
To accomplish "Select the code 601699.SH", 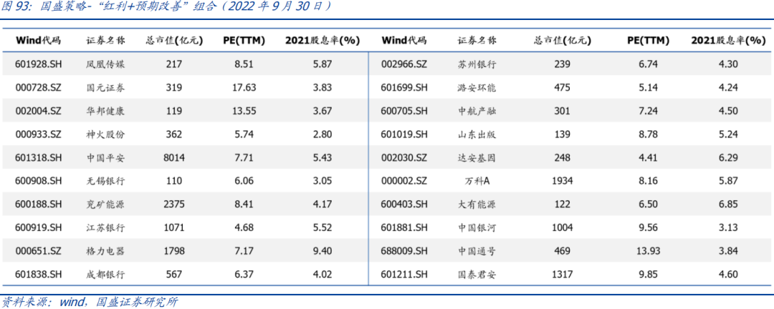I will coord(404,88).
